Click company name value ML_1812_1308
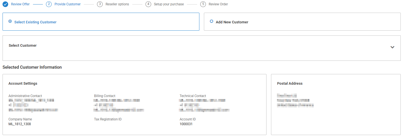 (x=20, y=124)
